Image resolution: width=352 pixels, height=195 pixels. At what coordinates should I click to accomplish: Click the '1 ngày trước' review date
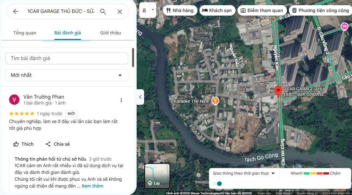point(50,114)
